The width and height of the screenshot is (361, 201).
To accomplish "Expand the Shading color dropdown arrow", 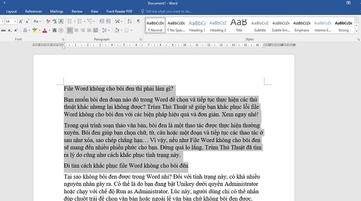I will [x=122, y=30].
